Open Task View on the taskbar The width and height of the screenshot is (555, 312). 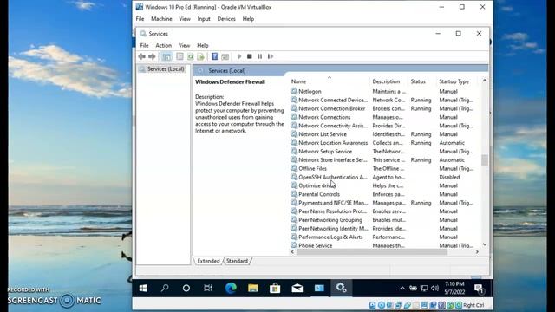(208, 289)
